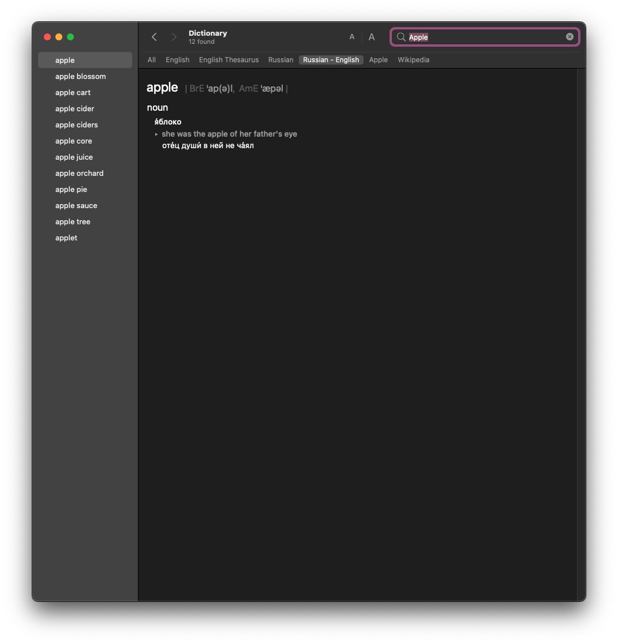618x644 pixels.
Task: Open the English Thesaurus tab
Action: click(229, 60)
